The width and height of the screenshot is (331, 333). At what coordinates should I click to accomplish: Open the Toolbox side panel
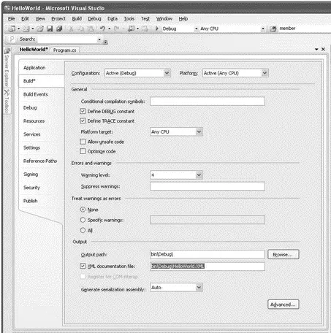(7, 101)
